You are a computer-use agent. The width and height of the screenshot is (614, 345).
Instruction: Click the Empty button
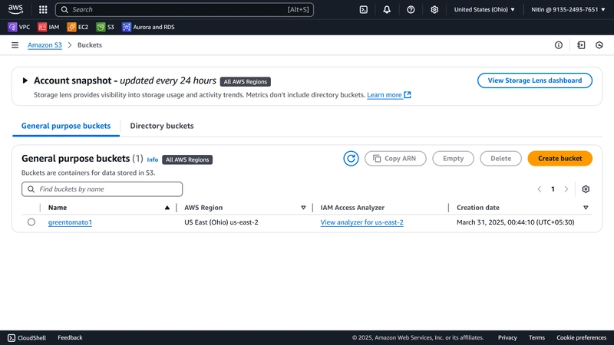[453, 159]
